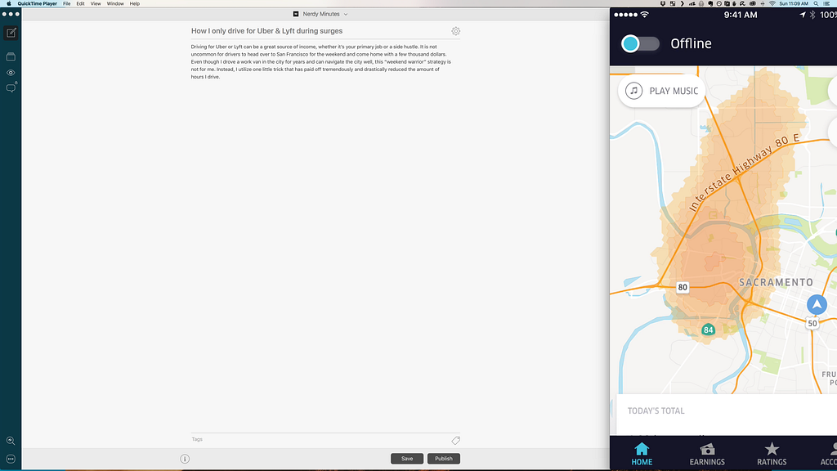Open the posts archive box icon
Screen dimensions: 837x471
[11, 56]
